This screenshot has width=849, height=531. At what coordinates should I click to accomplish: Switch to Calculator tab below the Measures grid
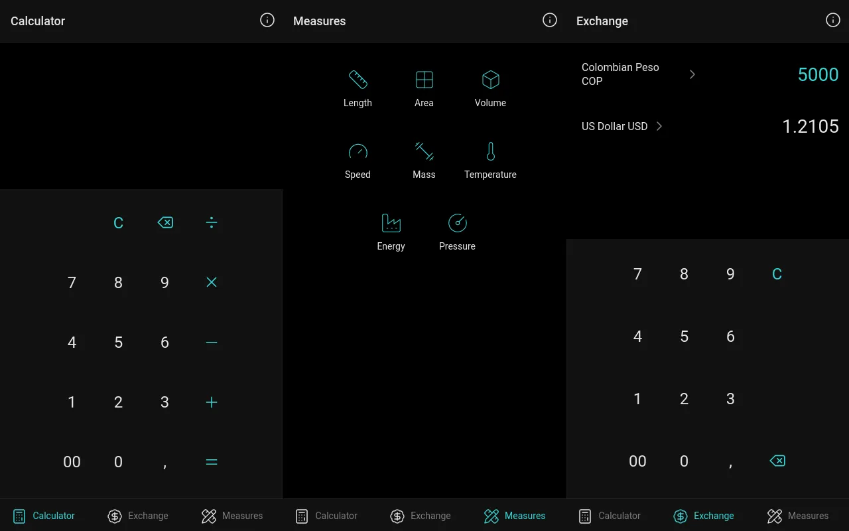[x=326, y=516]
